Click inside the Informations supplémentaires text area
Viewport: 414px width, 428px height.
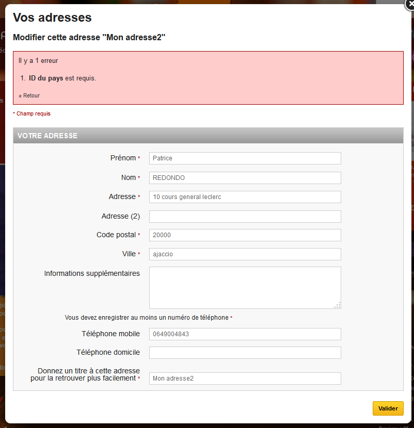click(245, 287)
